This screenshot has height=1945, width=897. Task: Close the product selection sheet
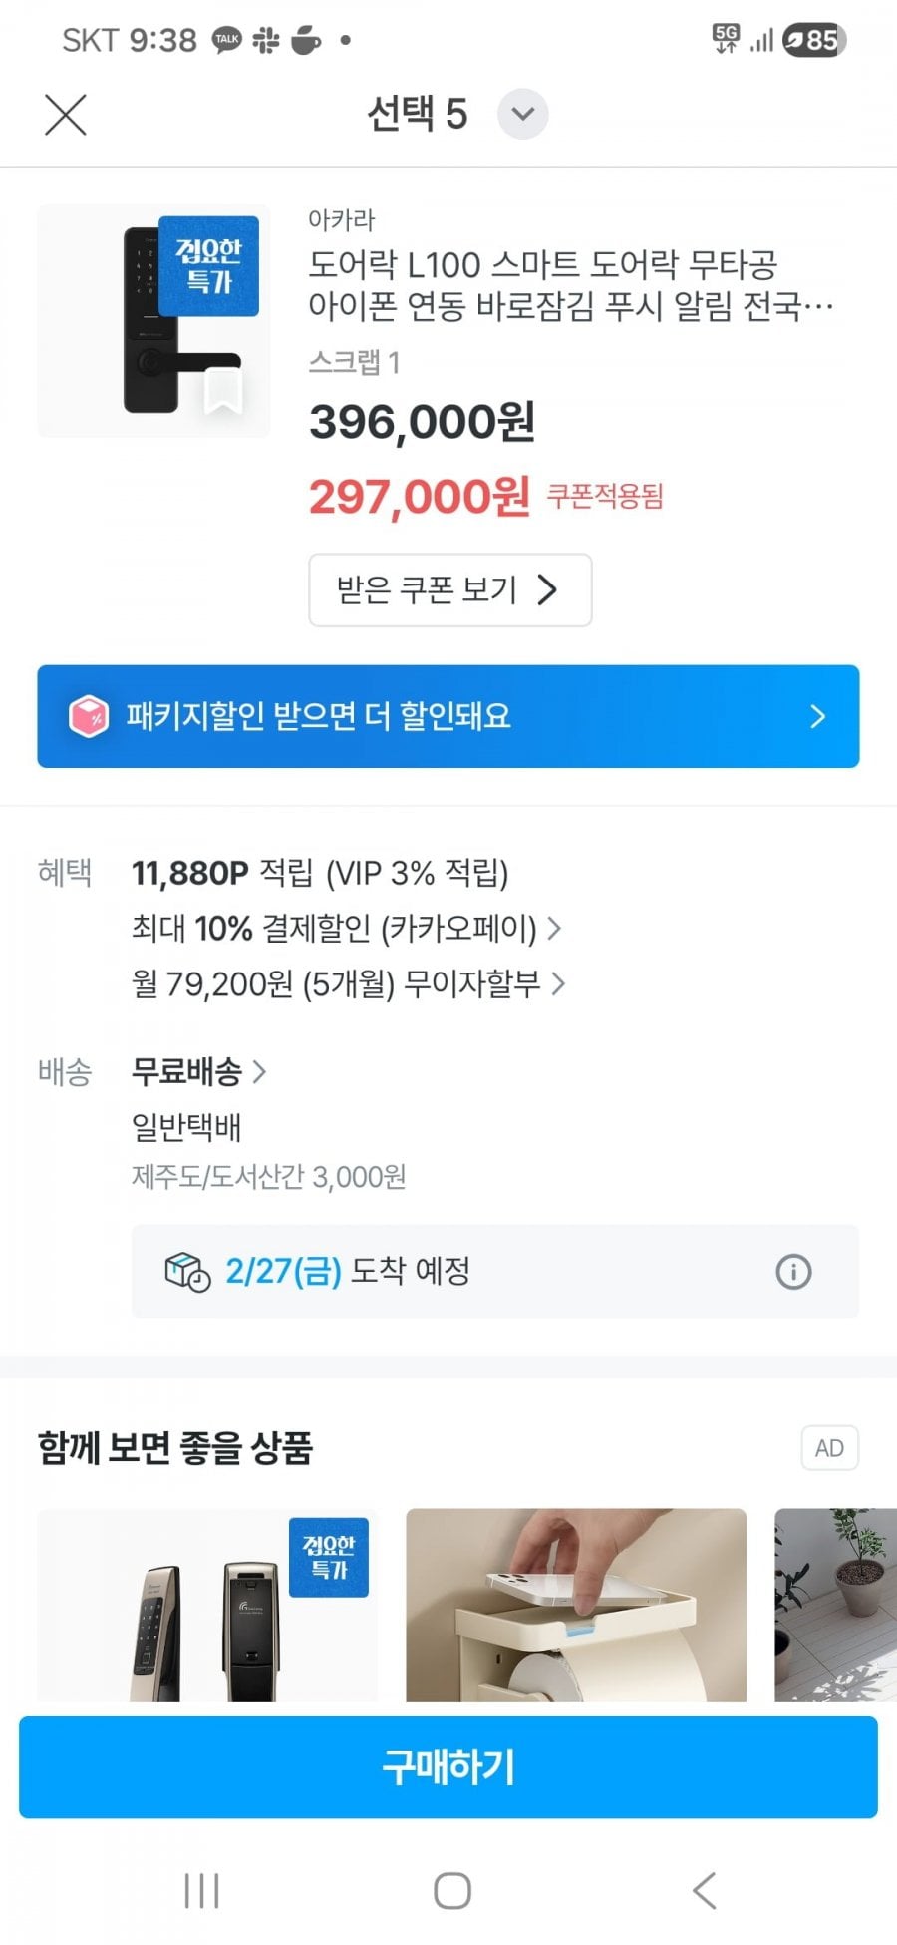(x=66, y=115)
